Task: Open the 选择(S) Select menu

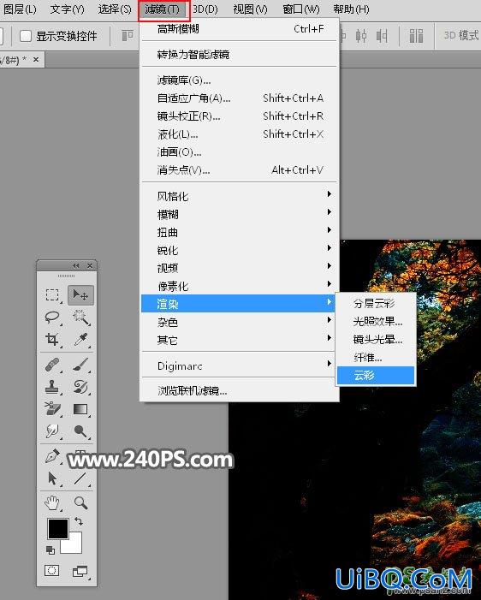Action: tap(115, 9)
